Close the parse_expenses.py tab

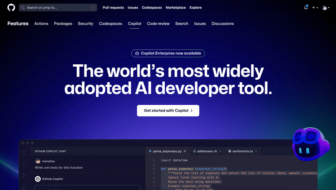tap(185, 151)
